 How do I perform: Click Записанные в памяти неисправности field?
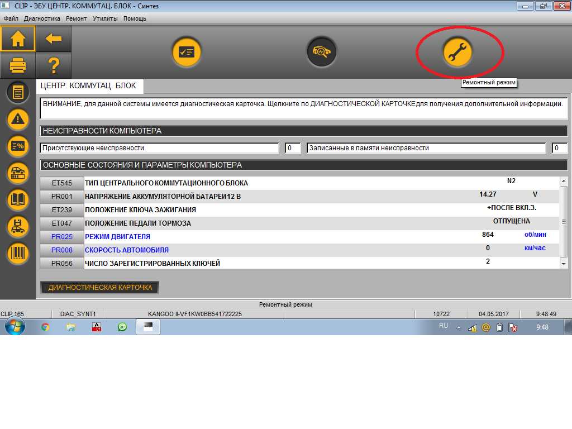(426, 148)
